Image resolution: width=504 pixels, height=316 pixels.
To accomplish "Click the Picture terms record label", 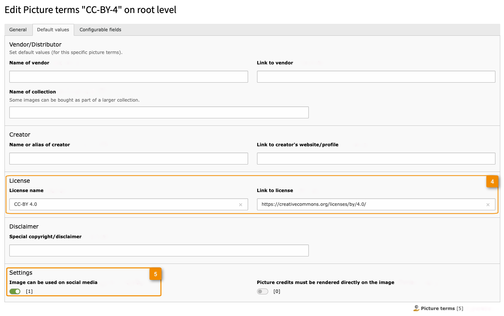I will pos(438,309).
